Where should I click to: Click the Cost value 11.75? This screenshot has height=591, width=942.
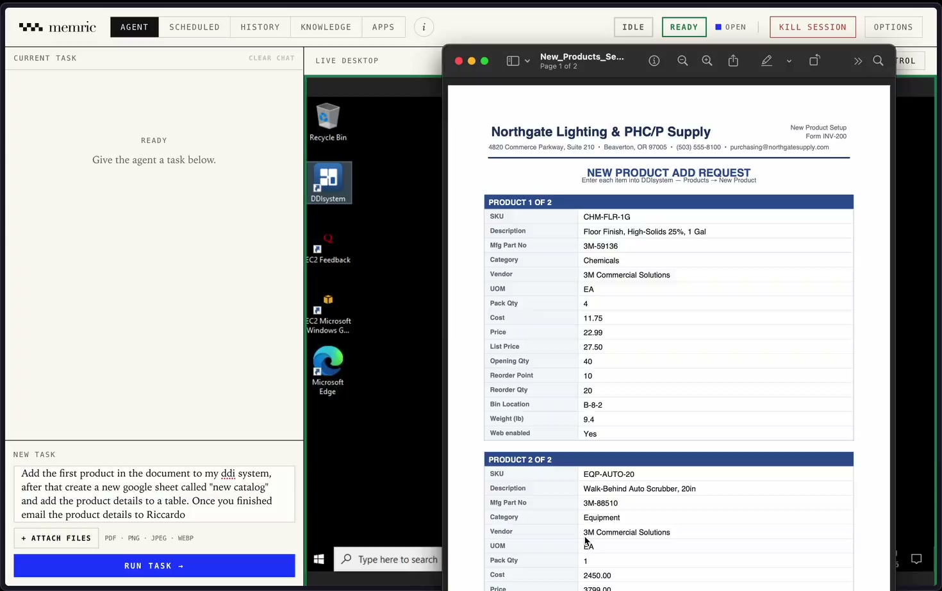(593, 318)
